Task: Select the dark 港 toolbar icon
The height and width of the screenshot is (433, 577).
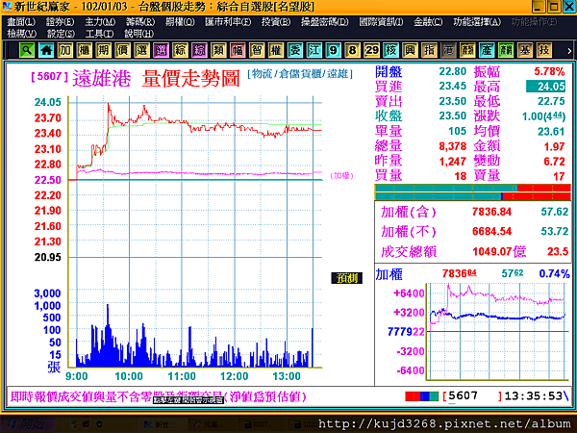Action: pos(448,50)
